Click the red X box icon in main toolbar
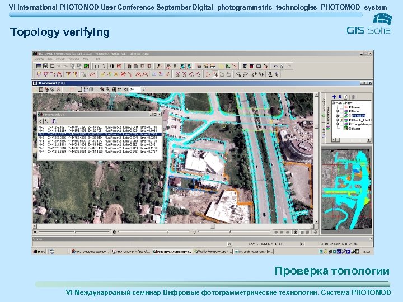 pos(119,66)
